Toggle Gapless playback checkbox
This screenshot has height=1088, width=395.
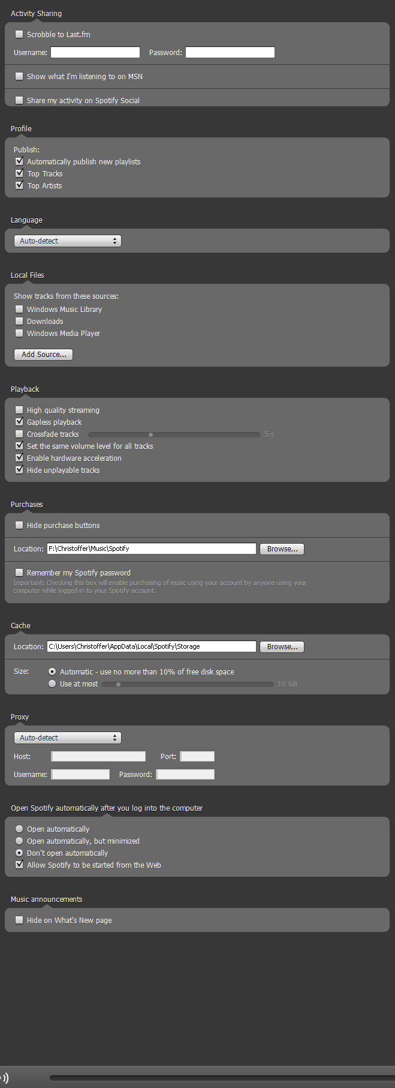point(19,422)
